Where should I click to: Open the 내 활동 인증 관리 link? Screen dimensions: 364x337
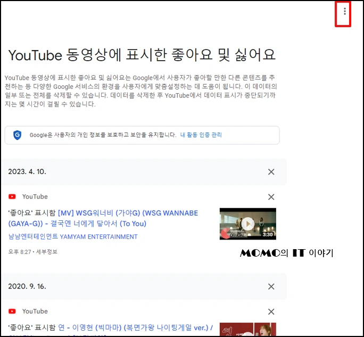tap(201, 135)
